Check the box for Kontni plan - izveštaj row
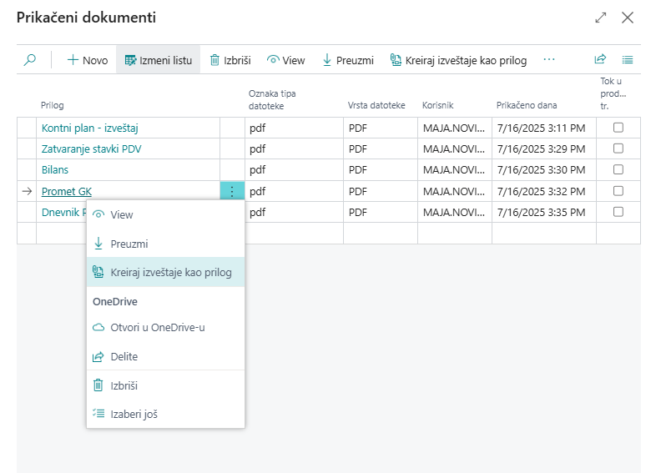 click(x=618, y=128)
